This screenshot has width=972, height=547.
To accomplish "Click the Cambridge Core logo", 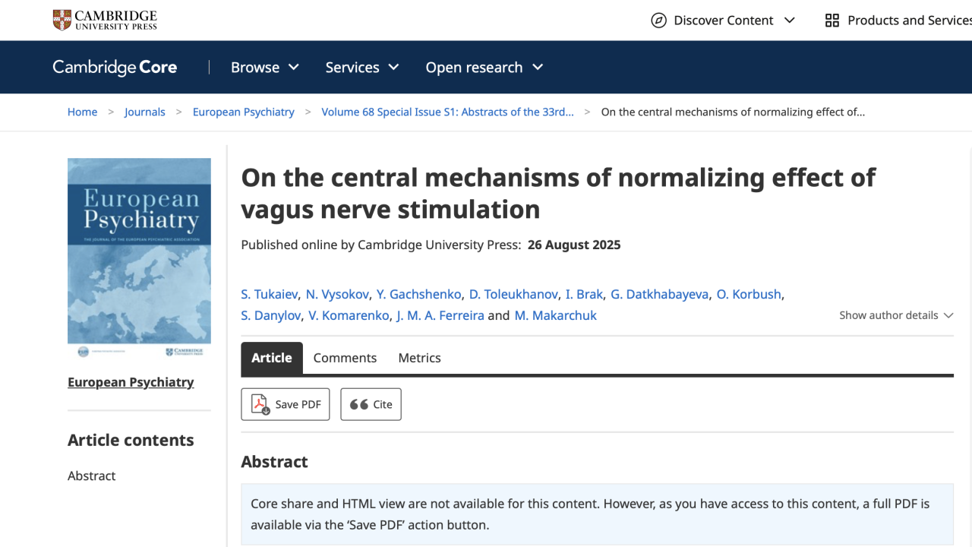I will click(x=115, y=68).
